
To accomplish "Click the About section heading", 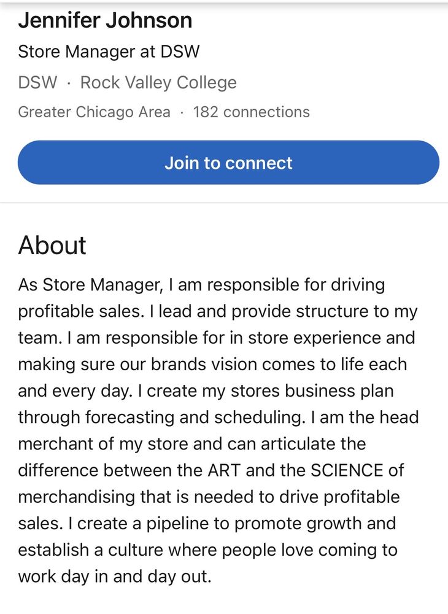I will (x=52, y=245).
